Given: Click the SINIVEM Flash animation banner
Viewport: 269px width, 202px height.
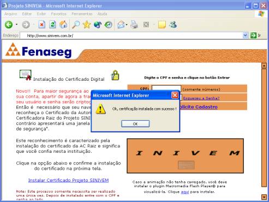Looking at the screenshot, I should [x=185, y=156].
